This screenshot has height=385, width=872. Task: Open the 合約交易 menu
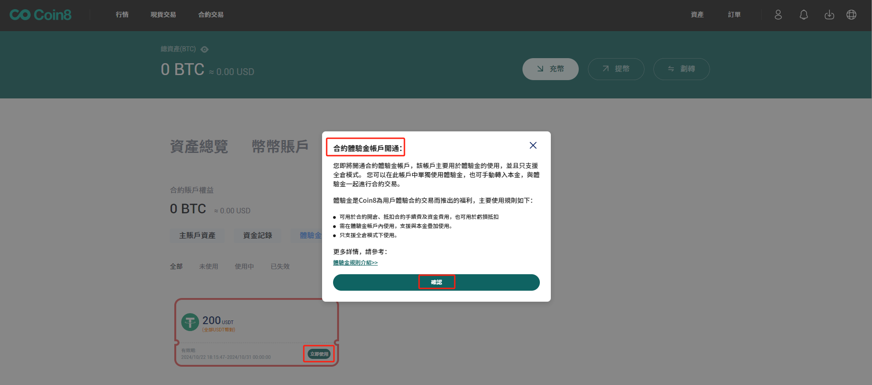(210, 15)
